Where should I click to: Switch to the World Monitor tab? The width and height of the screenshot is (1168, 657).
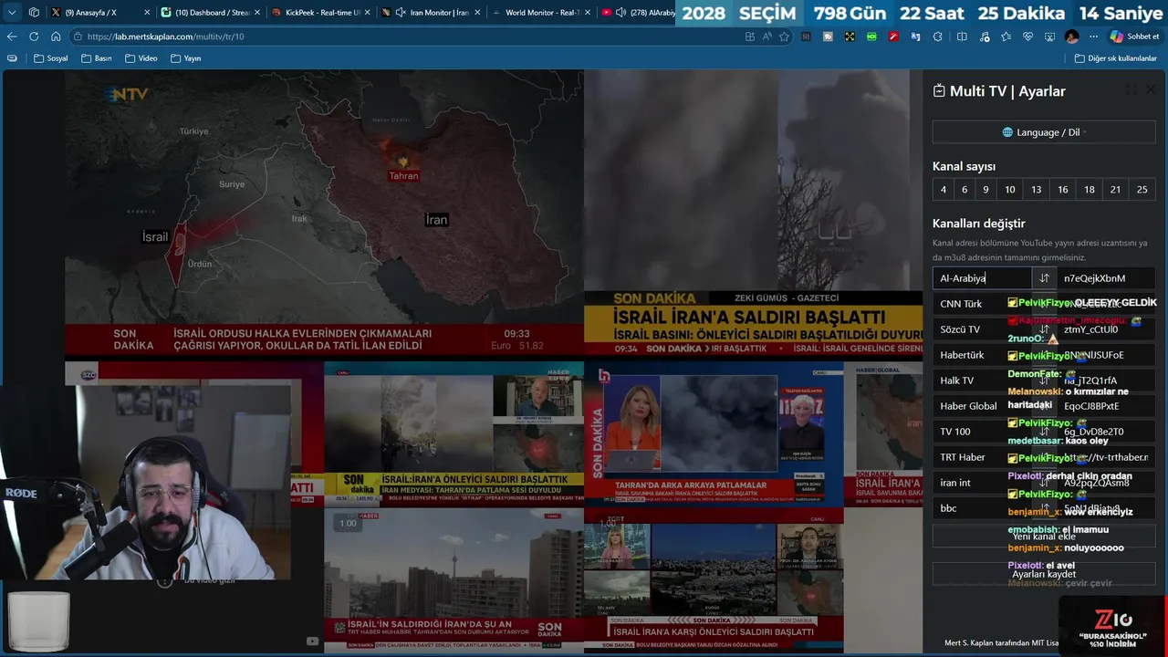tap(542, 13)
